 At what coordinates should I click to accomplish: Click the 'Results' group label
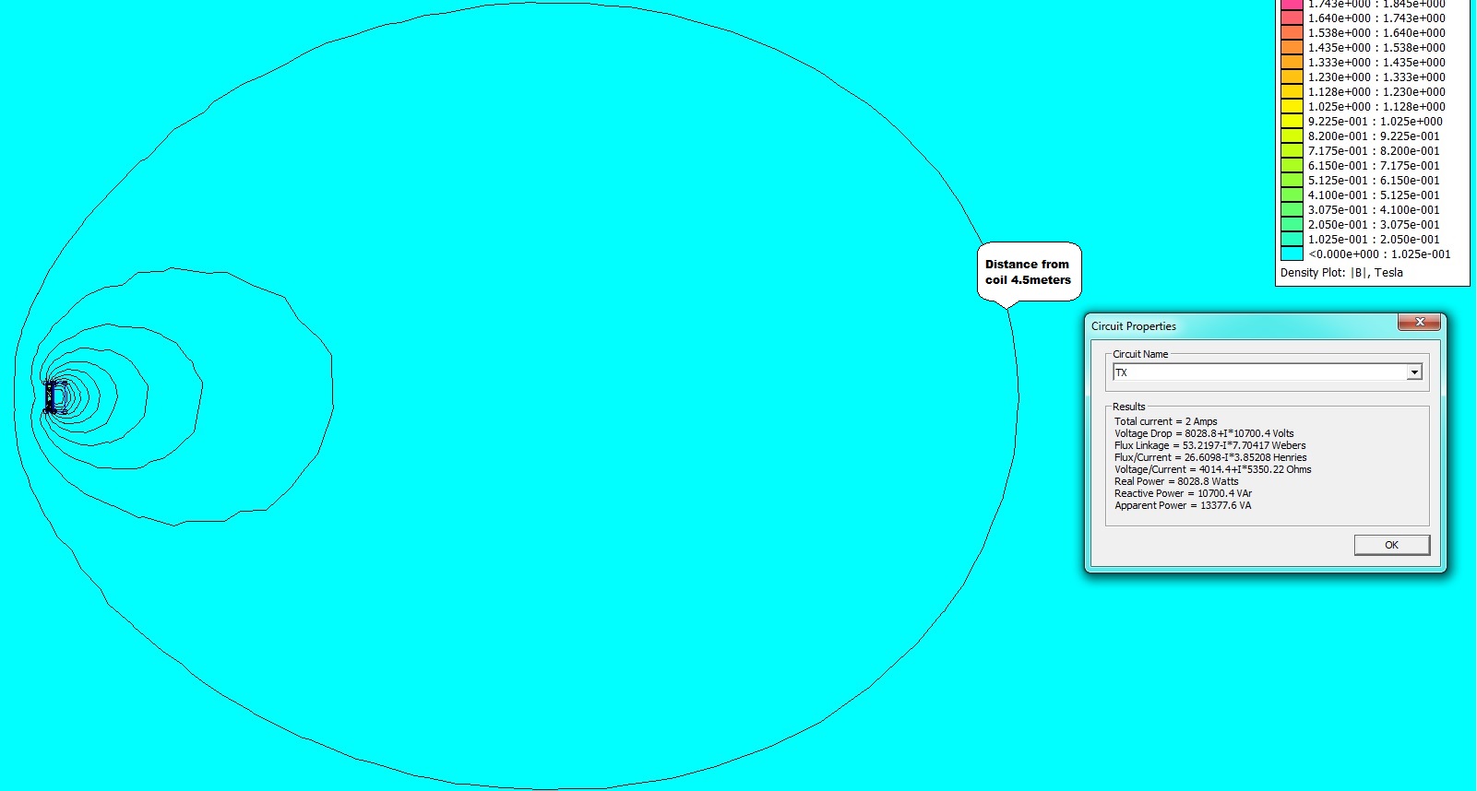click(1128, 407)
